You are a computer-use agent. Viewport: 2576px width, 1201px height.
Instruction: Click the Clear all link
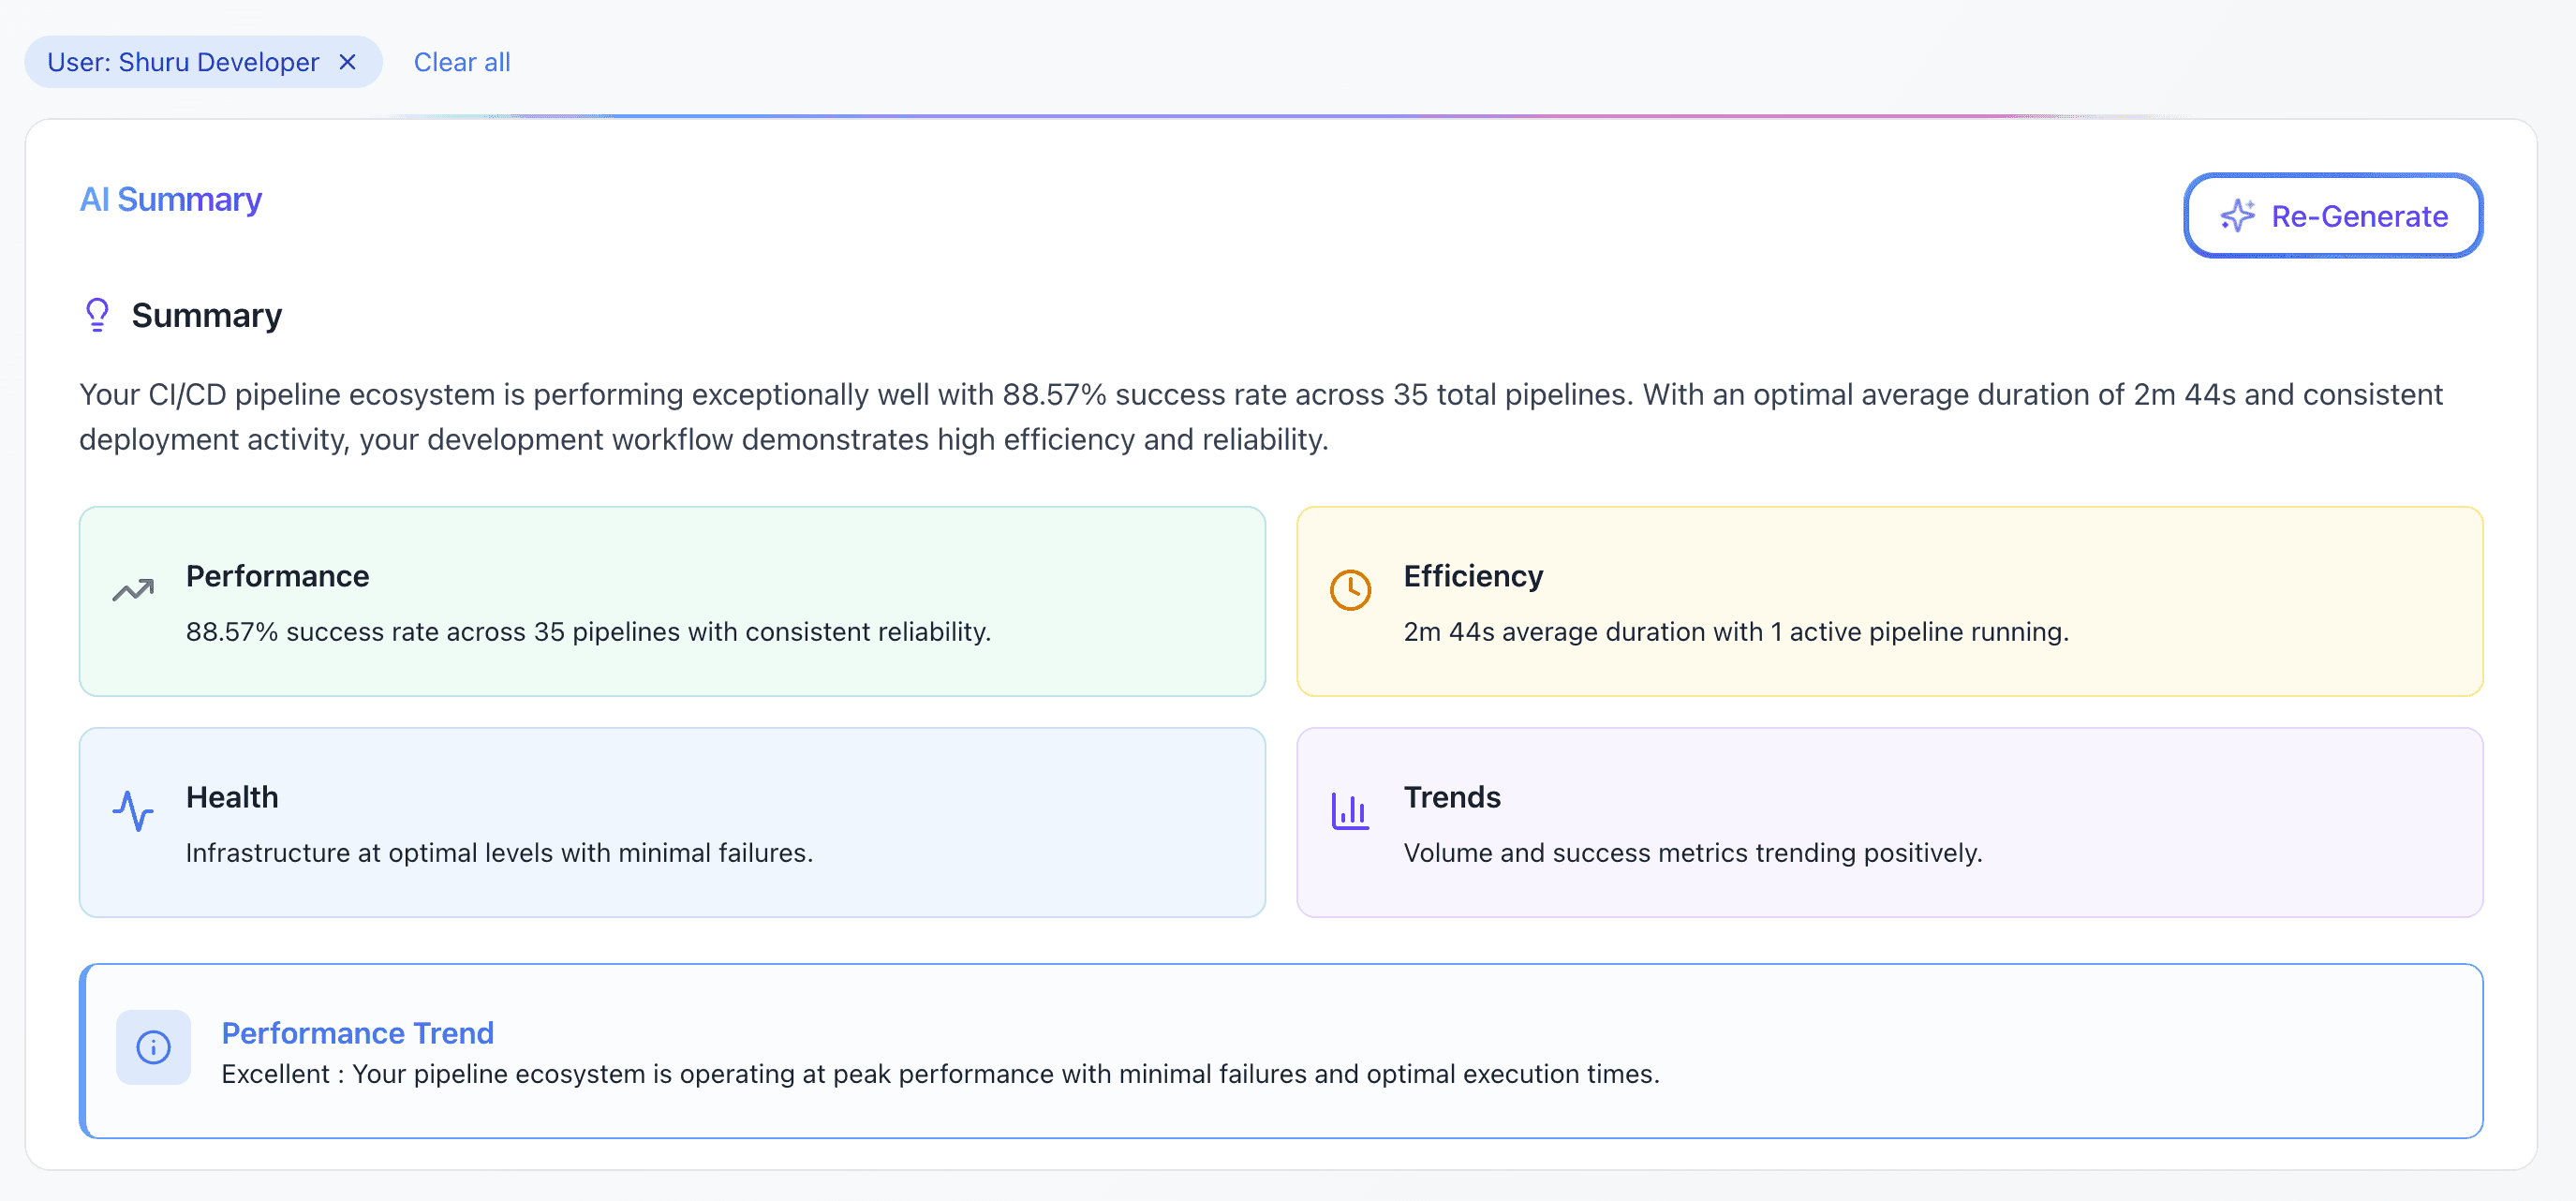point(462,62)
